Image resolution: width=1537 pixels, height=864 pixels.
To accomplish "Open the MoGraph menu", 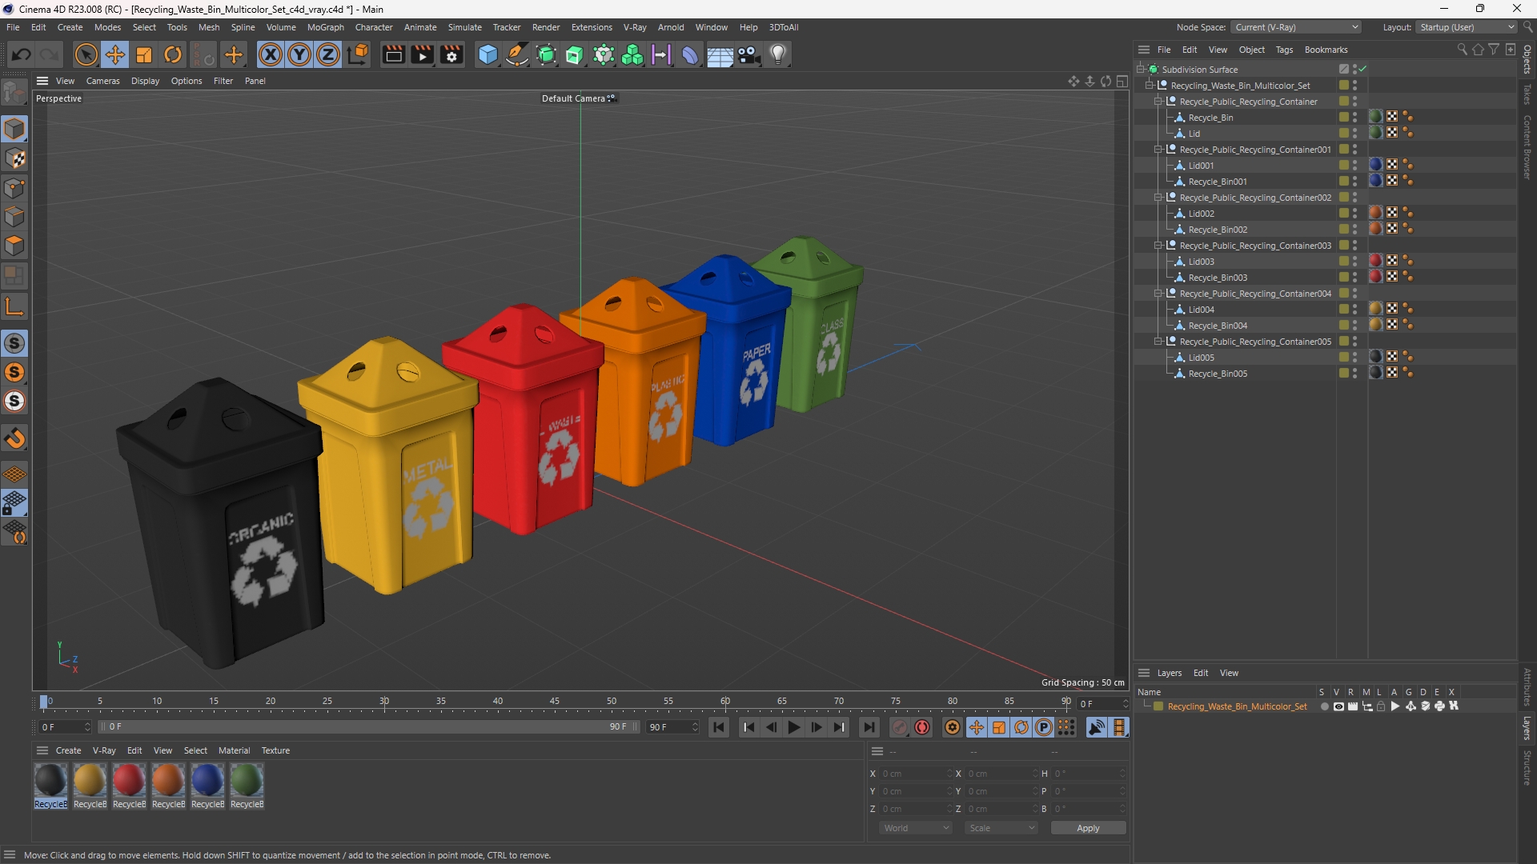I will (325, 27).
